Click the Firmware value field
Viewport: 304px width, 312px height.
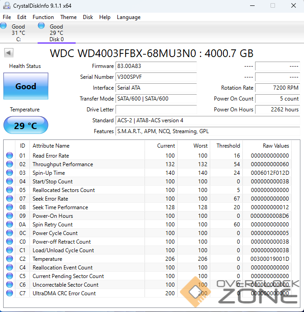[x=156, y=66]
